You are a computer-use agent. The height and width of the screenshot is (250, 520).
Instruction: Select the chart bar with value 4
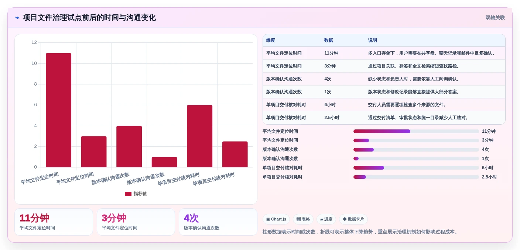click(x=129, y=146)
